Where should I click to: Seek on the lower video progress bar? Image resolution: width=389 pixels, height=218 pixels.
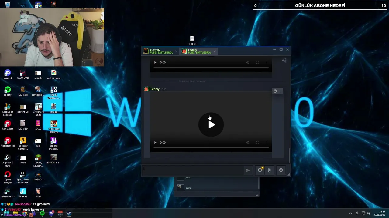pos(211,148)
